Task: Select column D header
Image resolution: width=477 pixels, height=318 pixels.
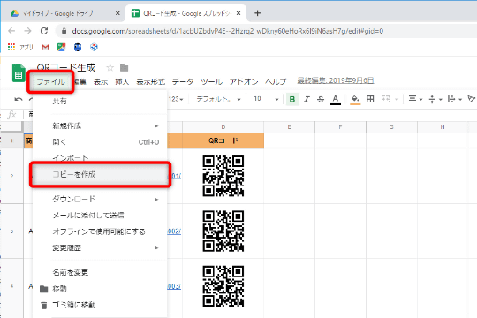Action: tap(223, 127)
